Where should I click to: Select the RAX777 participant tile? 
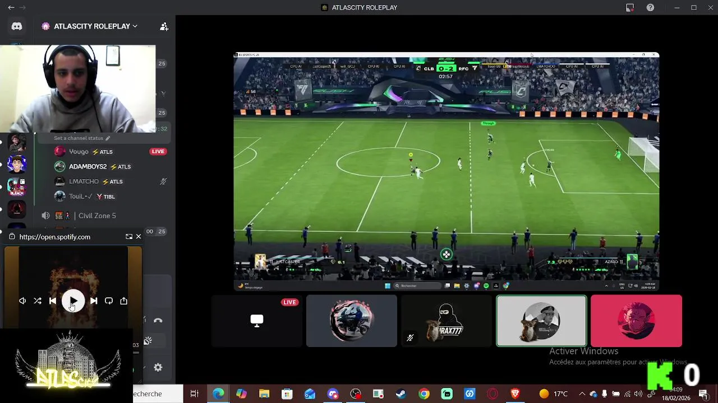[447, 321]
